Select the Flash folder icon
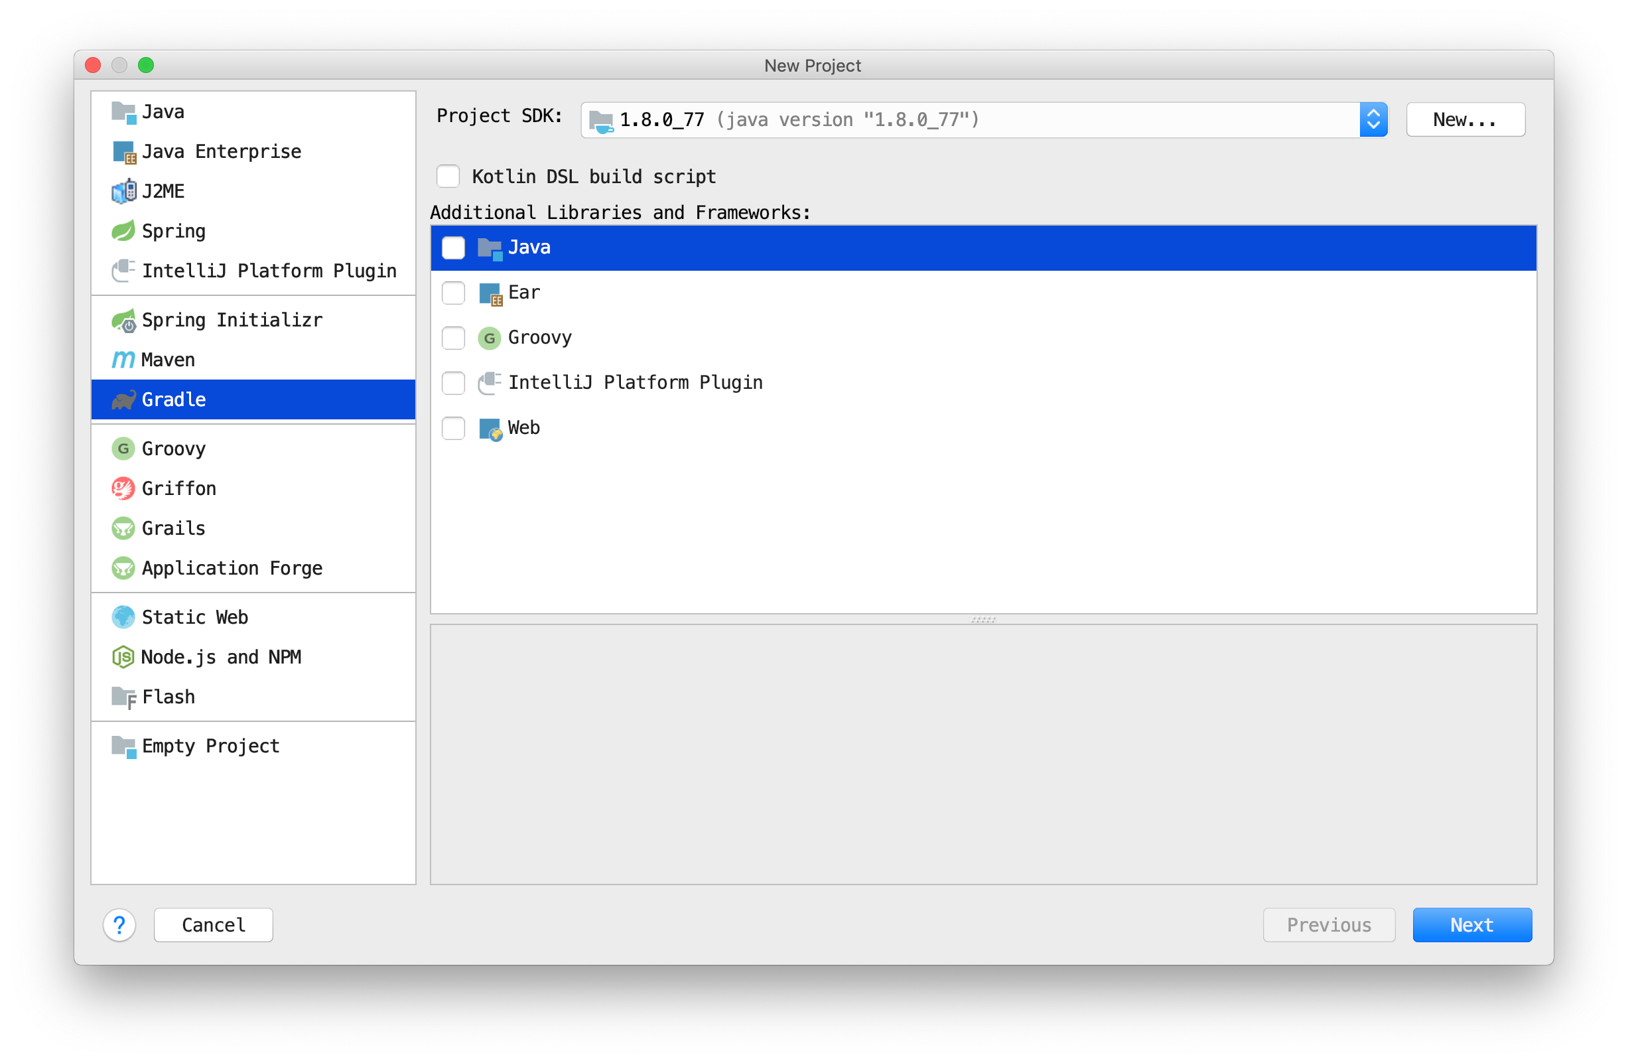The height and width of the screenshot is (1063, 1628). coord(124,697)
